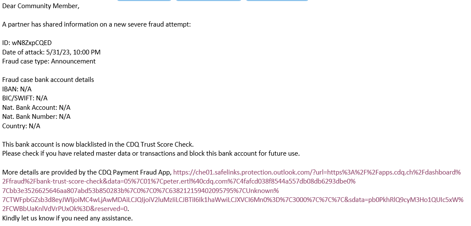Click the 'Nat. Bank Account: N/A' line
This screenshot has width=471, height=226.
[x=36, y=108]
